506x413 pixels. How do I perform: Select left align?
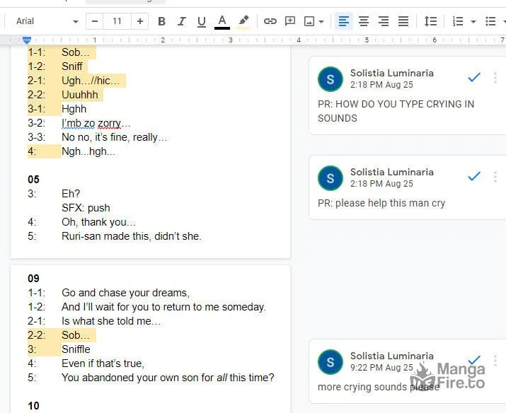(344, 21)
